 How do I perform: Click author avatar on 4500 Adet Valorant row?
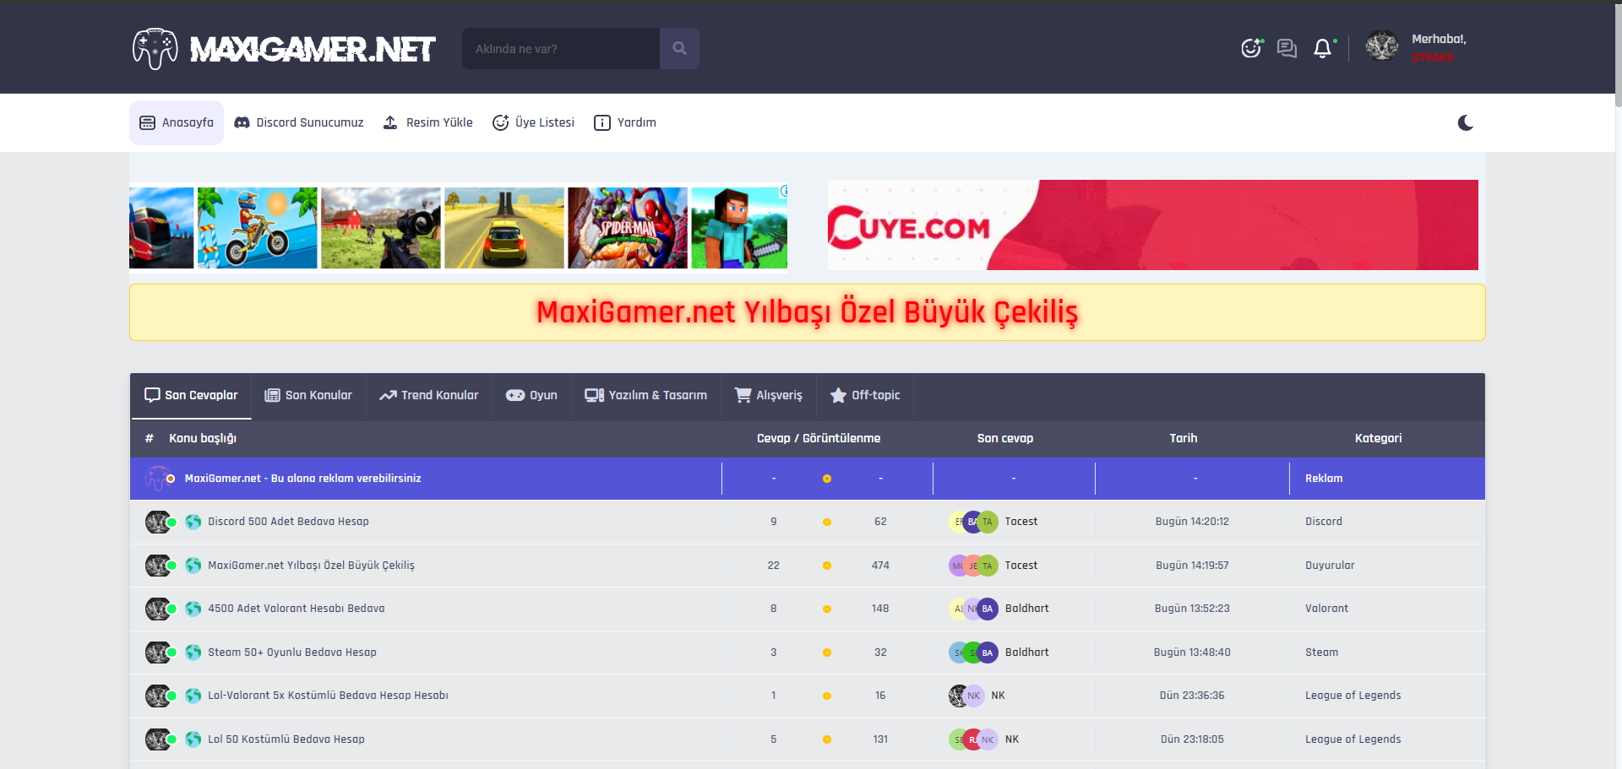tap(158, 609)
